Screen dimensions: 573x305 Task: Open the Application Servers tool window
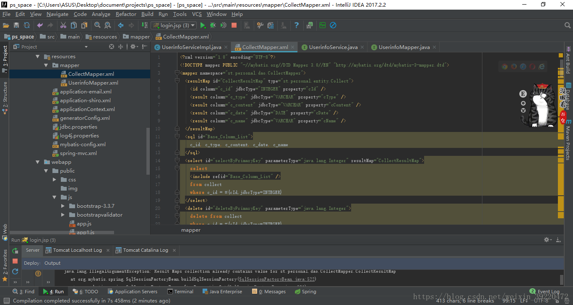click(133, 292)
